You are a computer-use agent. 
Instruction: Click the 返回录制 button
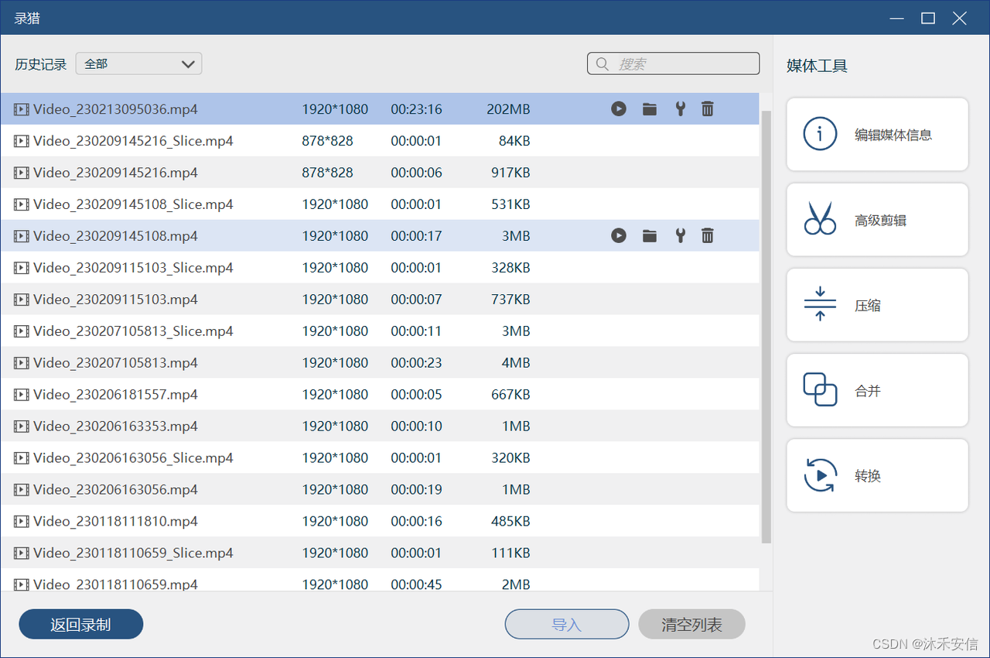click(x=81, y=624)
